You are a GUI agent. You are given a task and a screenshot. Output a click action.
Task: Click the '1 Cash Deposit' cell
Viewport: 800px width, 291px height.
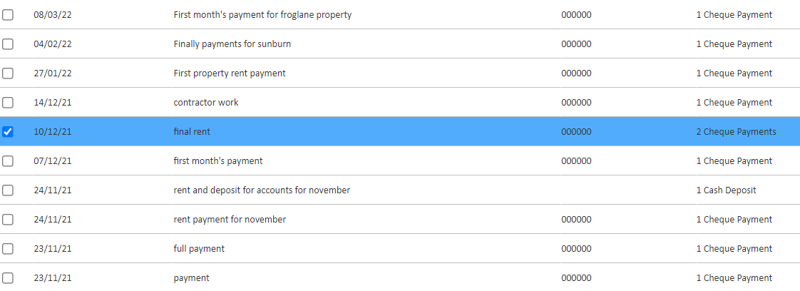(x=726, y=190)
